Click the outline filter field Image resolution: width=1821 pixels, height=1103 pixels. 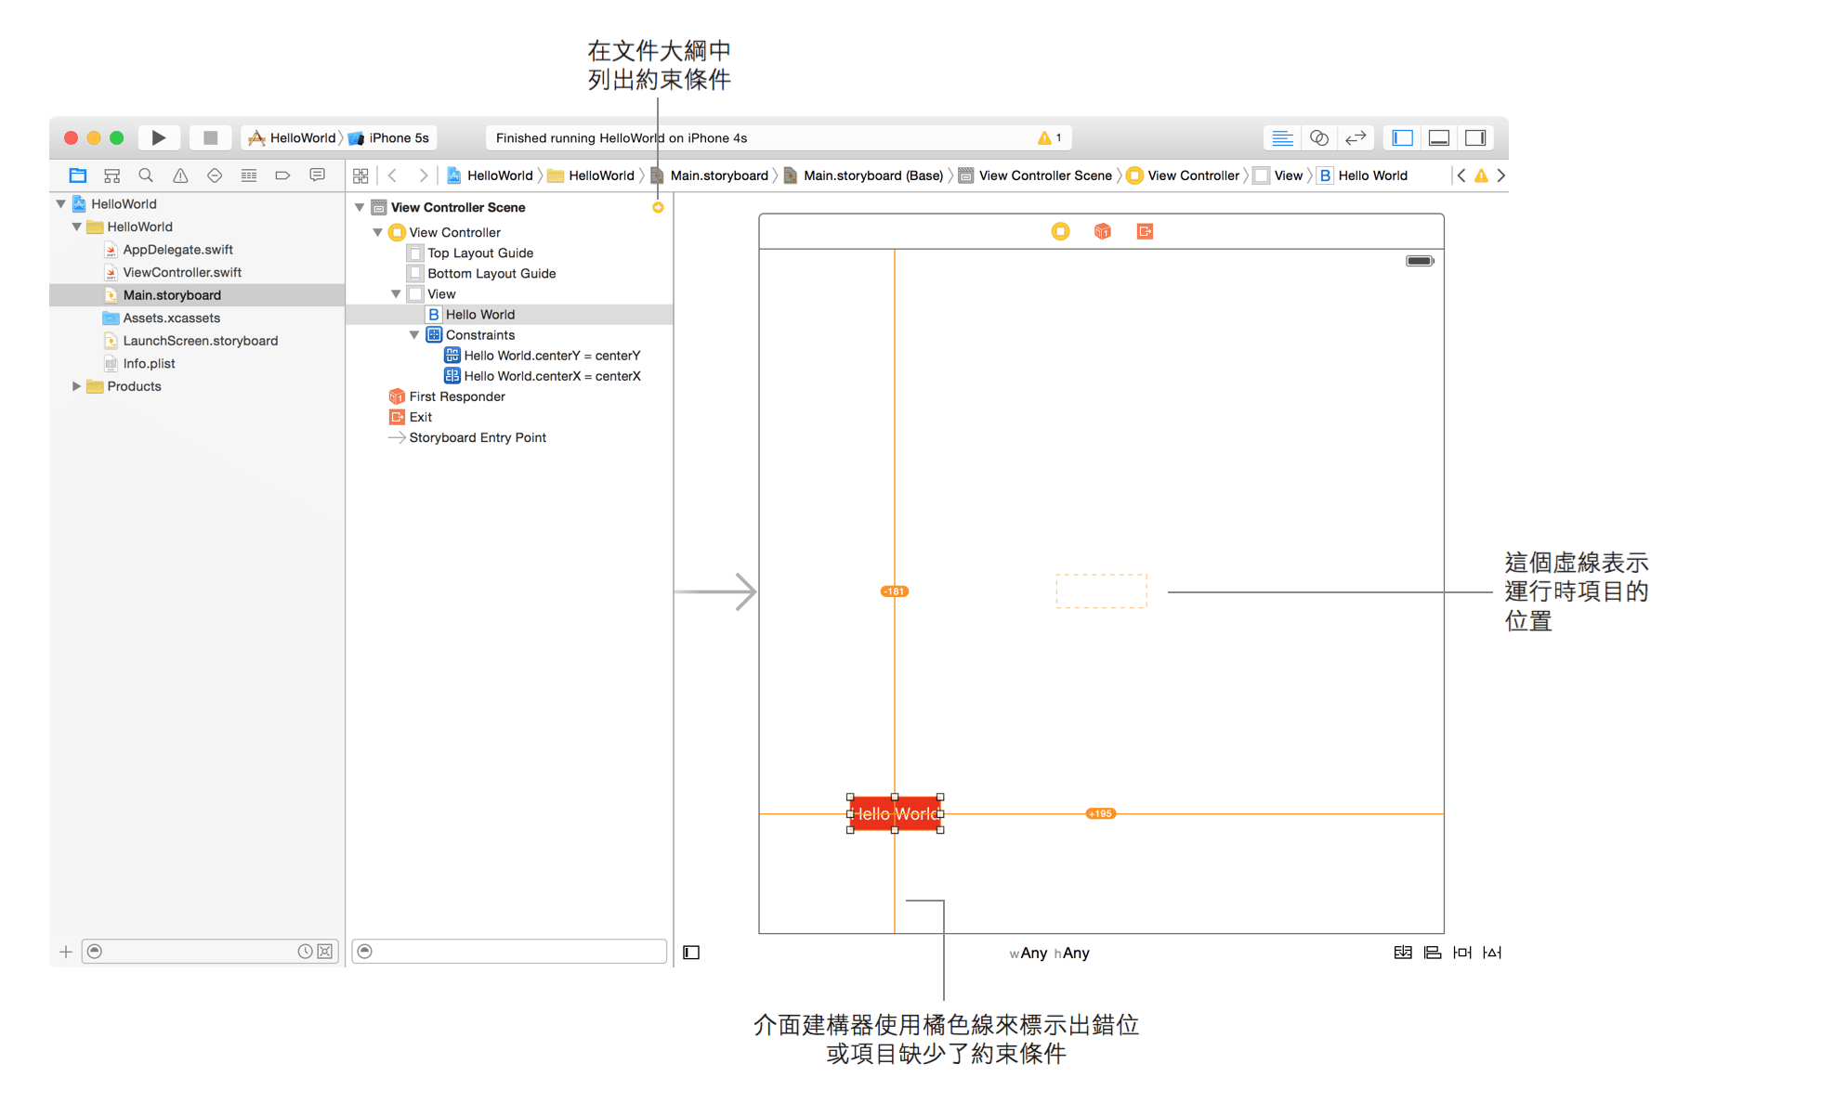(x=509, y=952)
